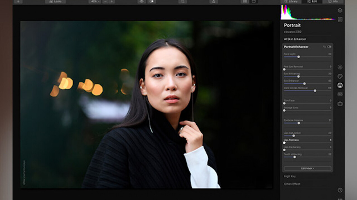357x200 pixels.
Task: Select the Portrait face icon
Action: coord(340,85)
